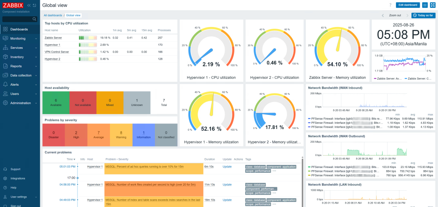
Task: Collapse the sidebar with double-chevron icon
Action: [29, 5]
